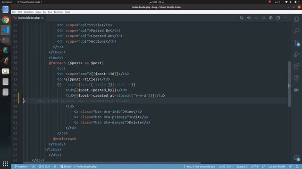
Task: Open the Manage gear icon
Action: [x=297, y=158]
